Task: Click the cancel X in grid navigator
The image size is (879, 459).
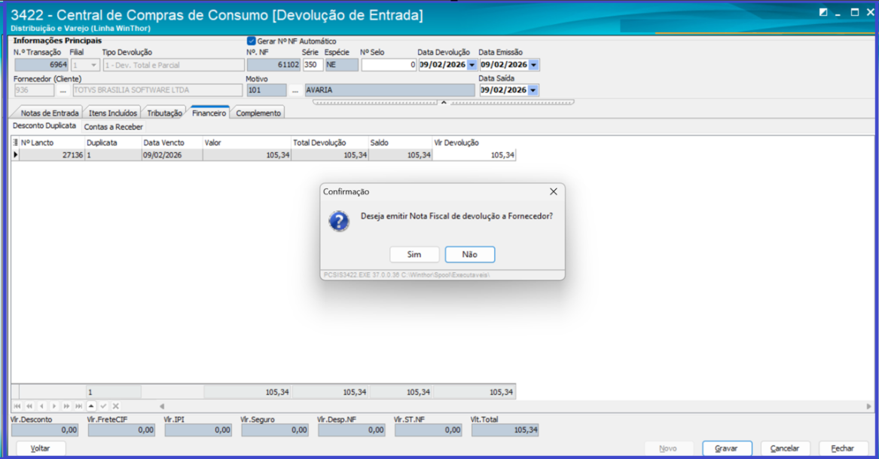Action: [116, 405]
